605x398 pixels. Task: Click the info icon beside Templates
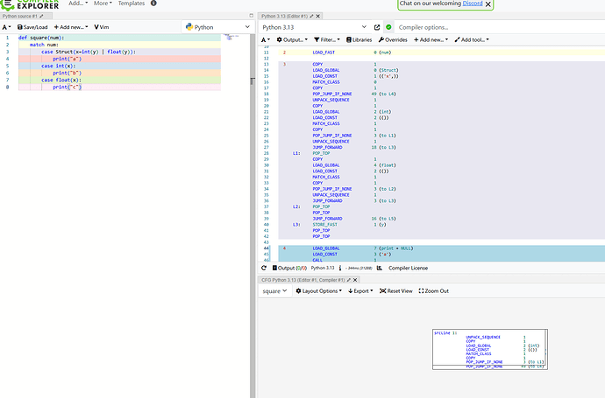pyautogui.click(x=153, y=3)
